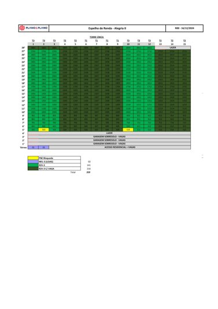The width and height of the screenshot is (218, 309).
Task: Click the Plano&Plano logo
Action: pos(34,28)
